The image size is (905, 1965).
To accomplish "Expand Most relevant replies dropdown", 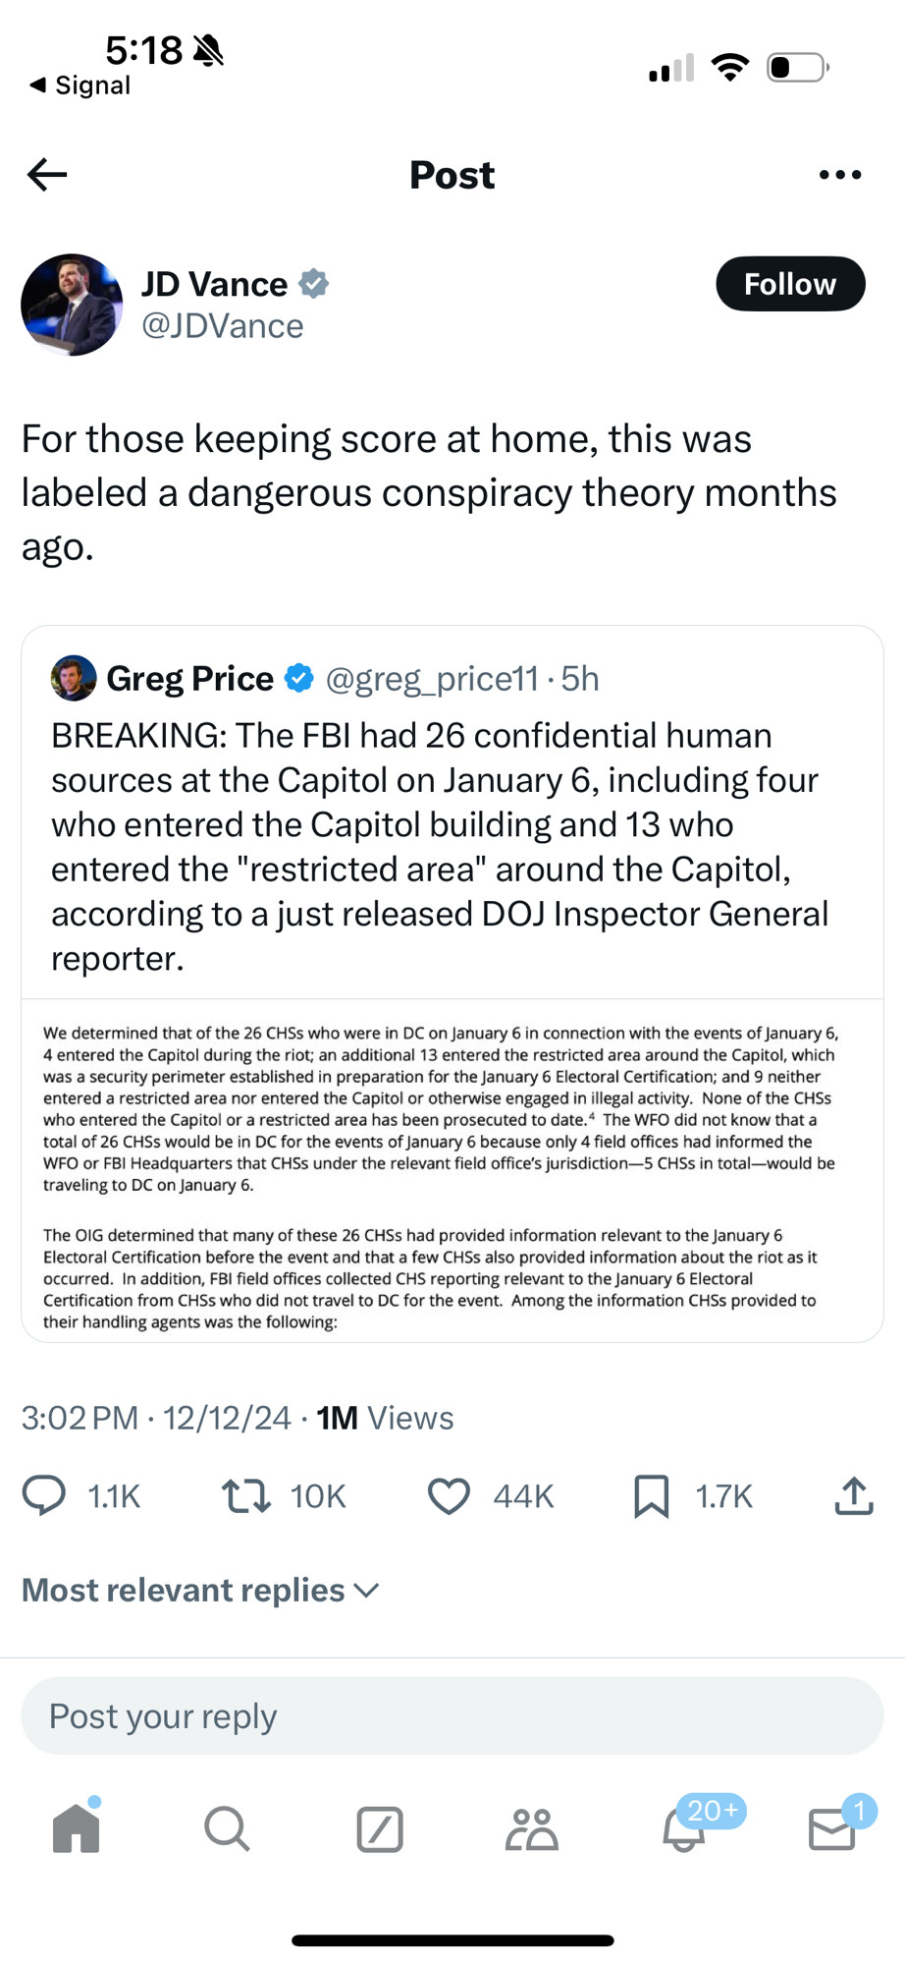I will tap(200, 1590).
